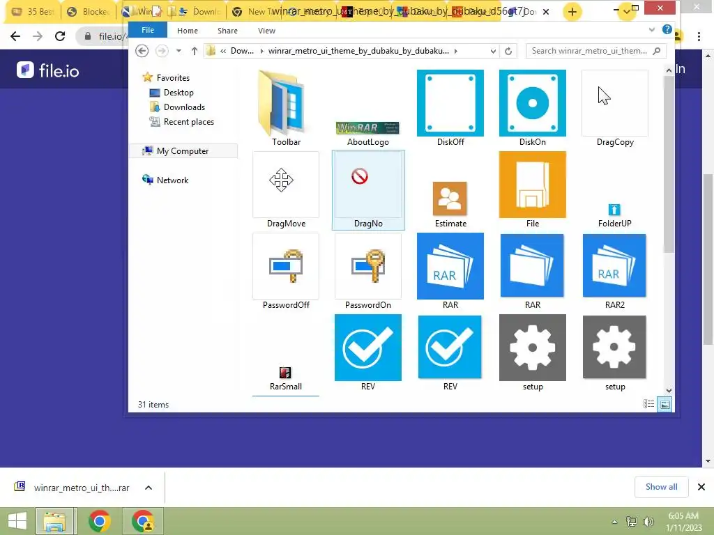Show hidden system tray icons
This screenshot has width=714, height=535.
pyautogui.click(x=614, y=522)
